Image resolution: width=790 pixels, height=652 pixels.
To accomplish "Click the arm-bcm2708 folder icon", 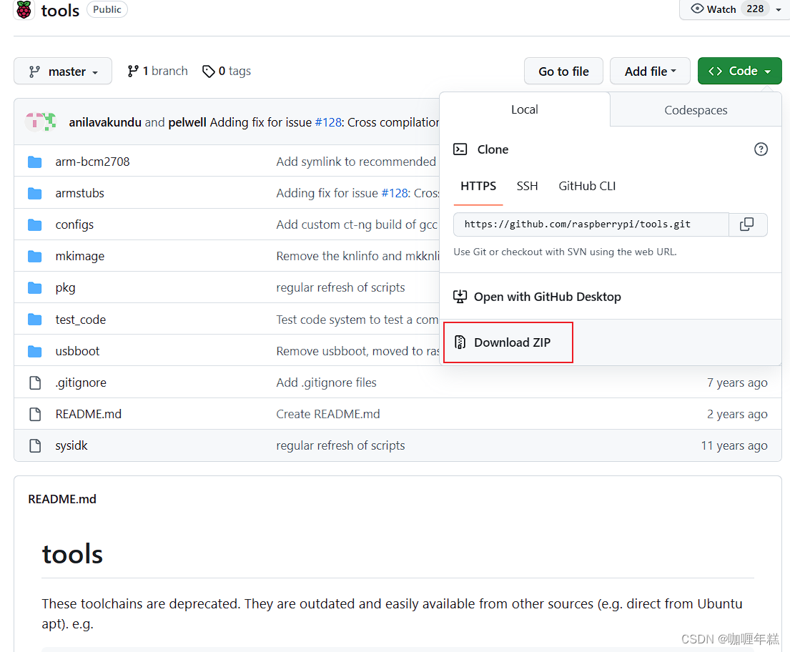I will [35, 162].
